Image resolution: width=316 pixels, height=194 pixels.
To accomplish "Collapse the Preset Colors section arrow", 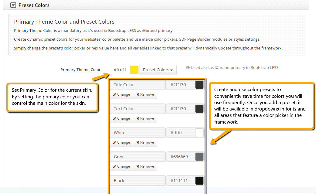I will point(13,5).
